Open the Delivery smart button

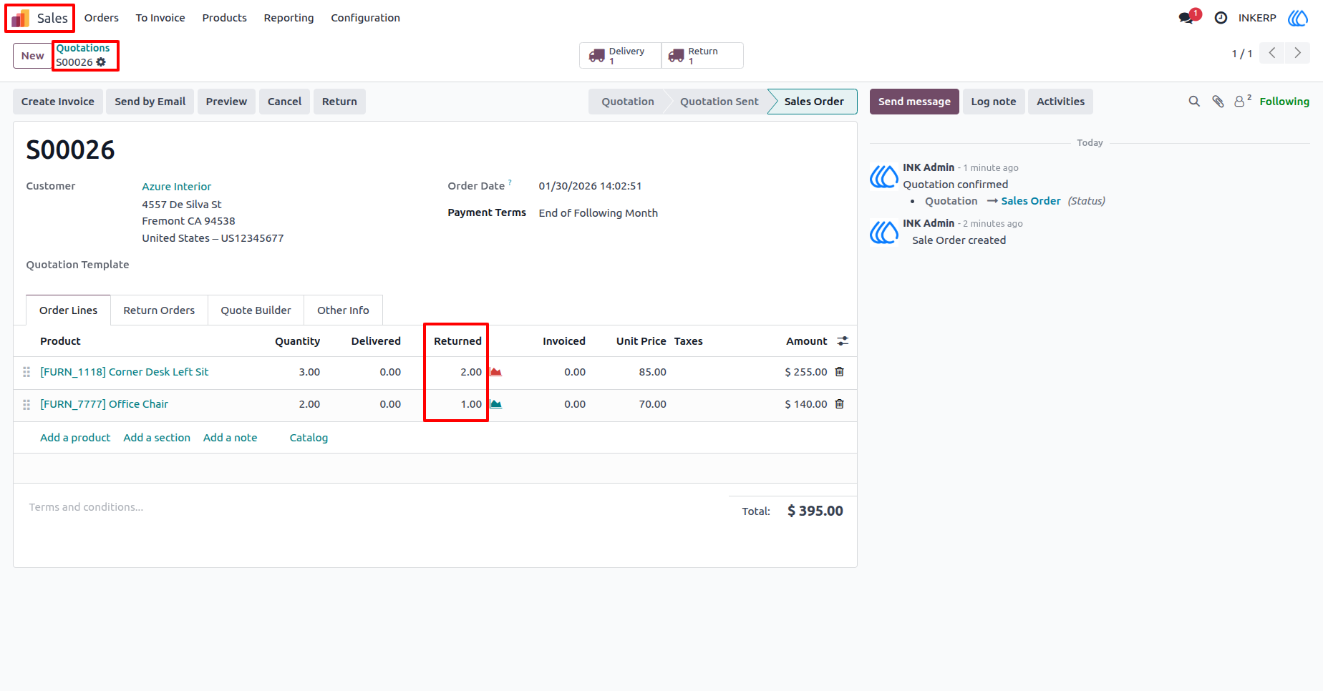(620, 56)
